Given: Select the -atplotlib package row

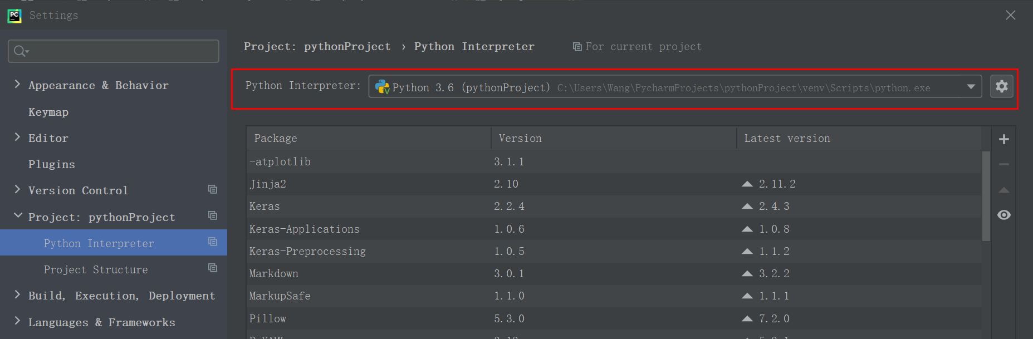Looking at the screenshot, I should 614,161.
